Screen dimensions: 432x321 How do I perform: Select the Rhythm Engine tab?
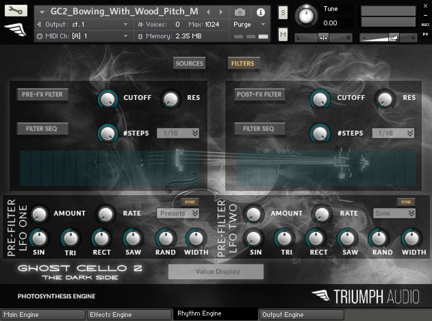[216, 313]
